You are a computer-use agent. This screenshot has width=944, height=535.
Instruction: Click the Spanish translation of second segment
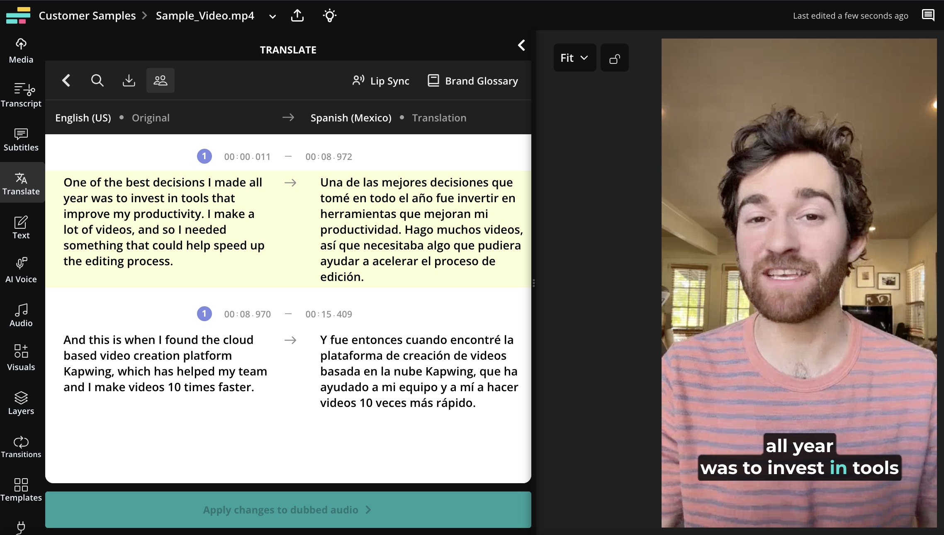(419, 371)
